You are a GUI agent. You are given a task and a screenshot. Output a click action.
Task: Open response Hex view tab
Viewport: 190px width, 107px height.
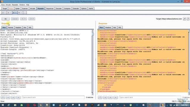coord(115,28)
